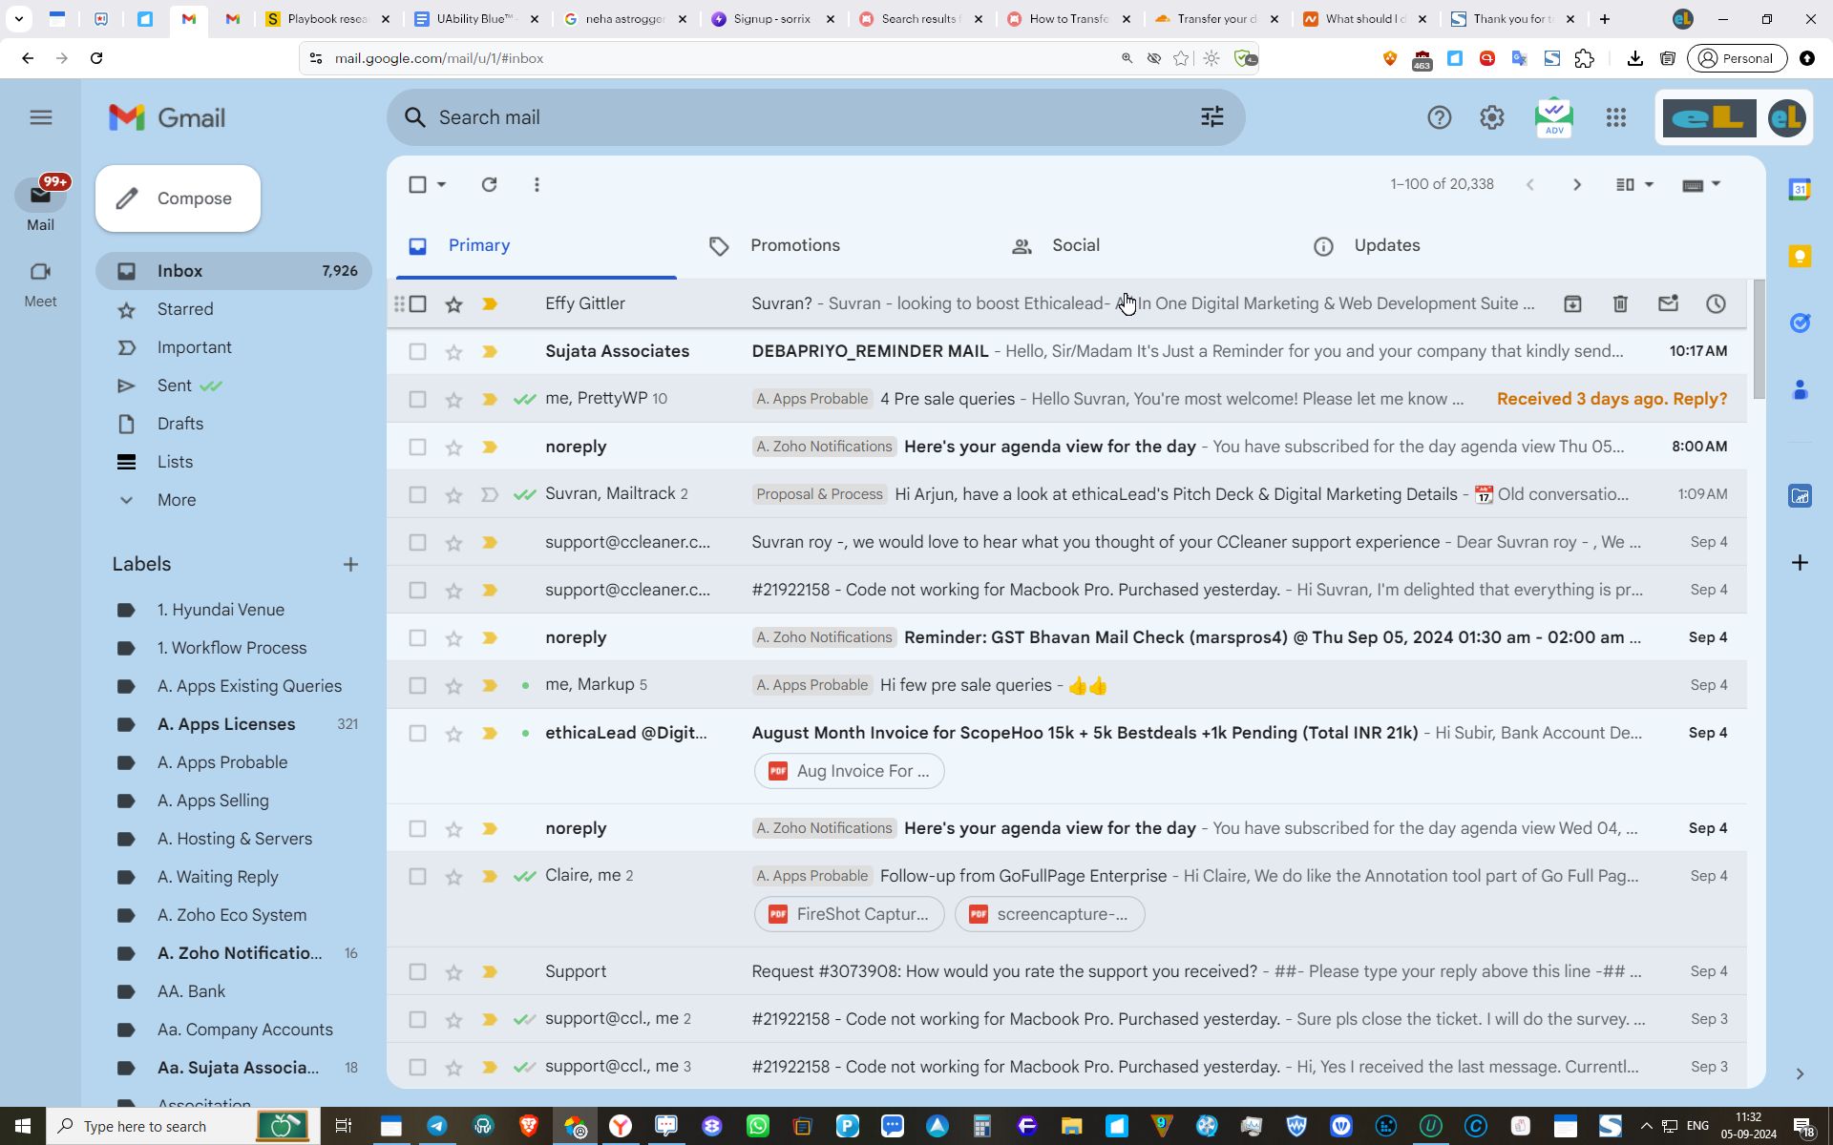The height and width of the screenshot is (1145, 1833).
Task: Expand More in left sidebar
Action: (x=177, y=500)
